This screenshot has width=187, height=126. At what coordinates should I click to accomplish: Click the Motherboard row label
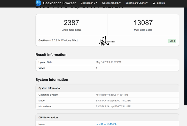pyautogui.click(x=45, y=107)
